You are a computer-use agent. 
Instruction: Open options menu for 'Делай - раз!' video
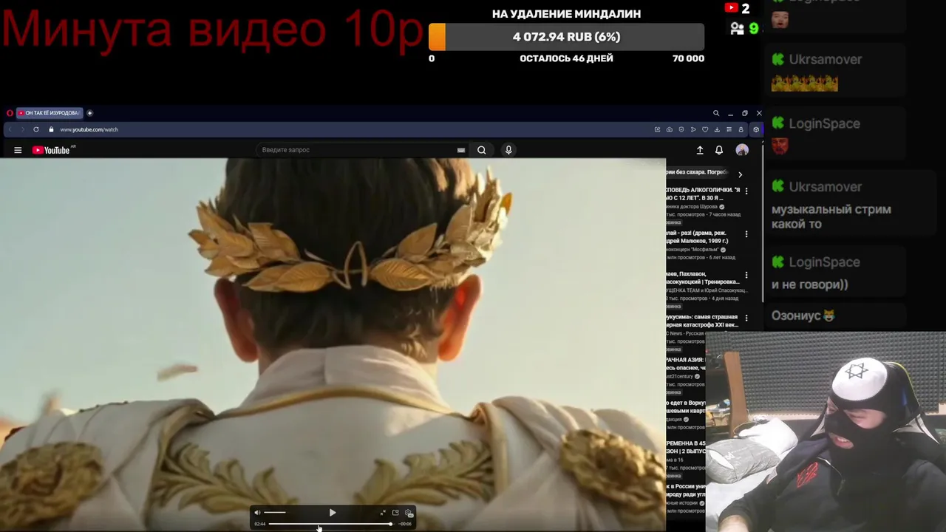pyautogui.click(x=746, y=233)
